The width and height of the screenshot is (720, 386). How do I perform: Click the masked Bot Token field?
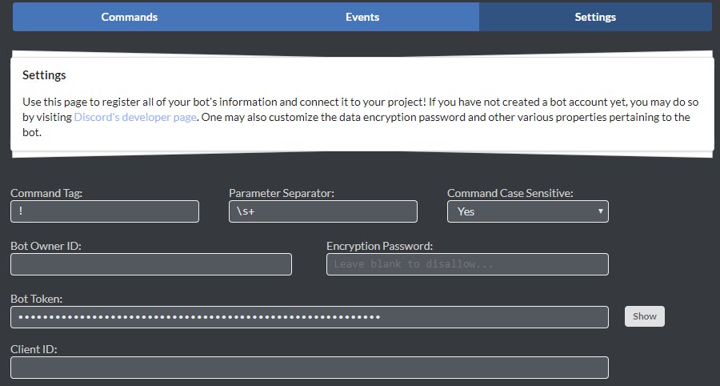click(x=309, y=316)
